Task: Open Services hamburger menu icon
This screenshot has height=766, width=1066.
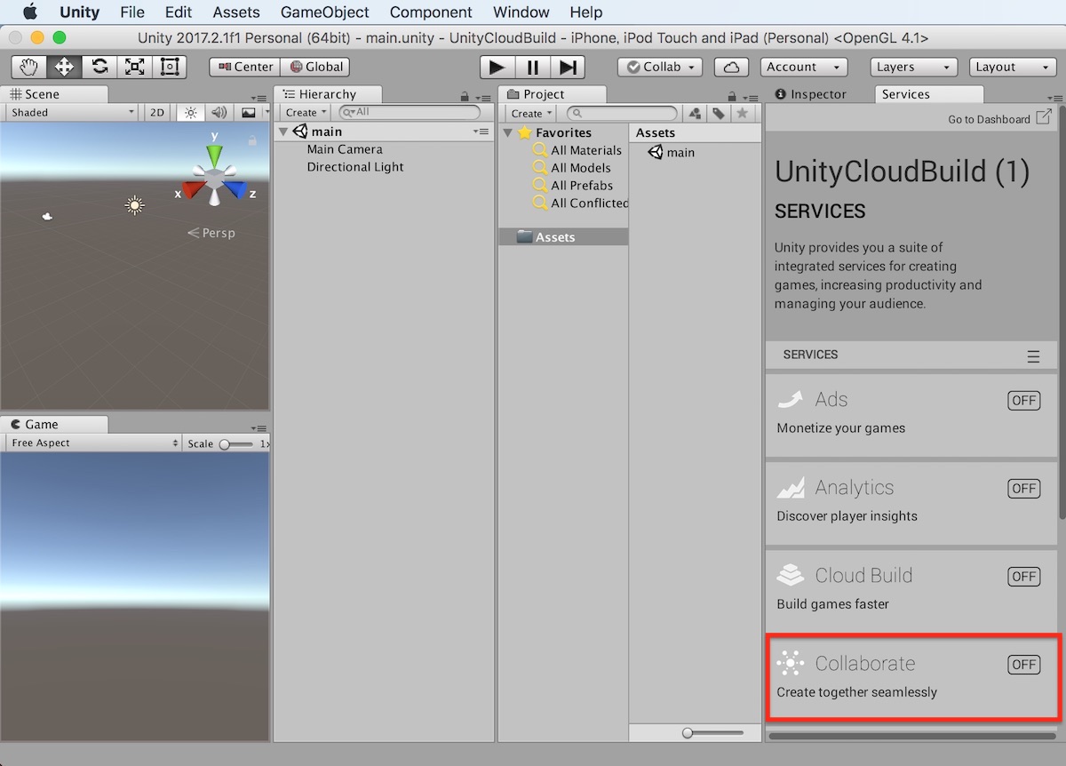Action: click(1033, 355)
